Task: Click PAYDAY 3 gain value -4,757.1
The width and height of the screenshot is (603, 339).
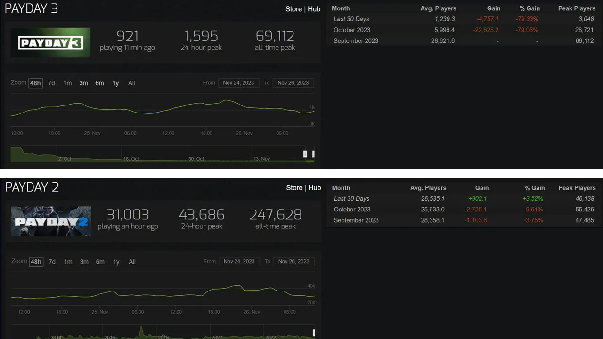Action: [x=488, y=19]
